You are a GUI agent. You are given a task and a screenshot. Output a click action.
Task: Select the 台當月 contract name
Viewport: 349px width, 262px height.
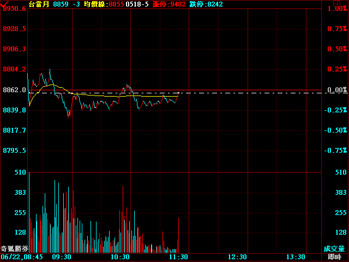tap(39, 4)
